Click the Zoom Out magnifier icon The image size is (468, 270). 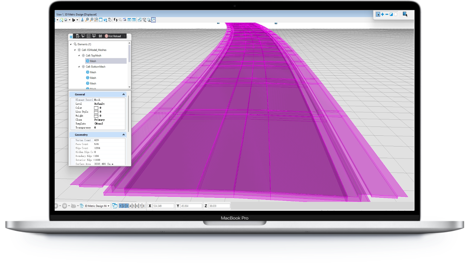coord(91,20)
